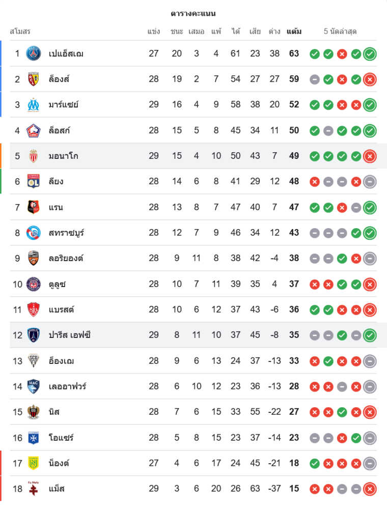Open the มอนาโก team link
Viewport: 387px width, 509px height.
(64, 156)
